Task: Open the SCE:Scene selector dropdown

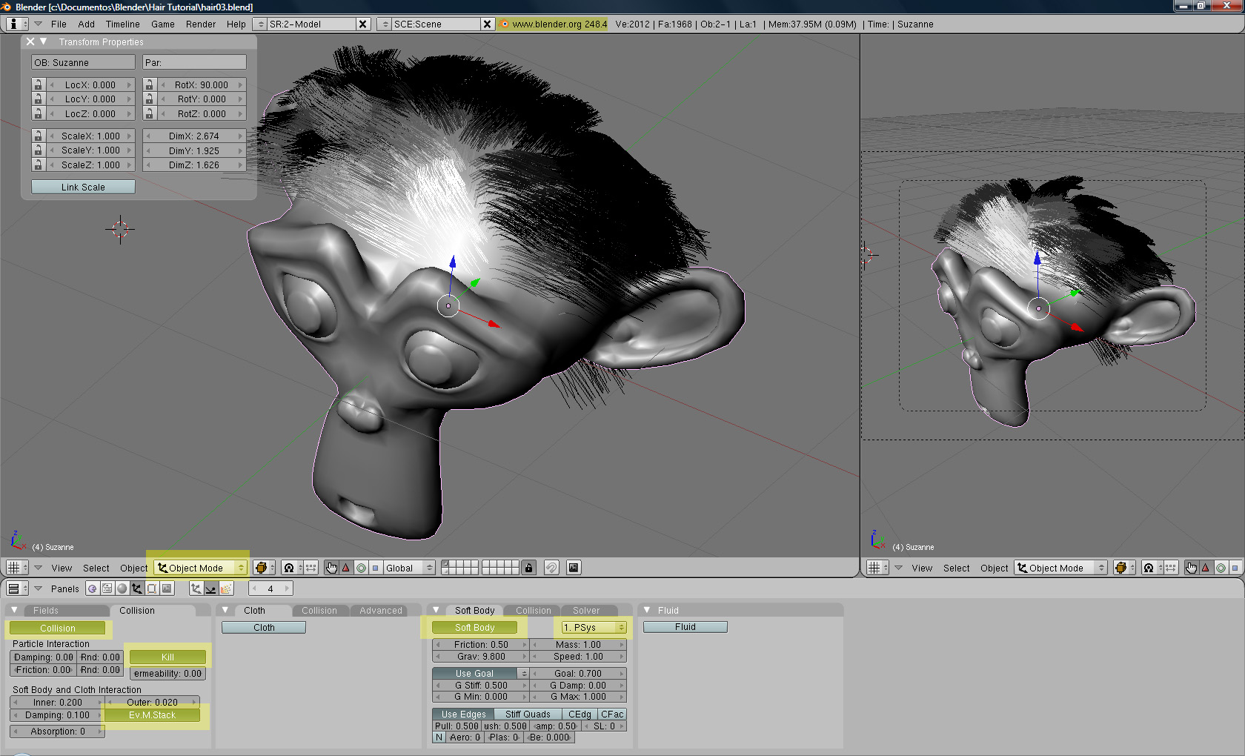Action: [384, 24]
